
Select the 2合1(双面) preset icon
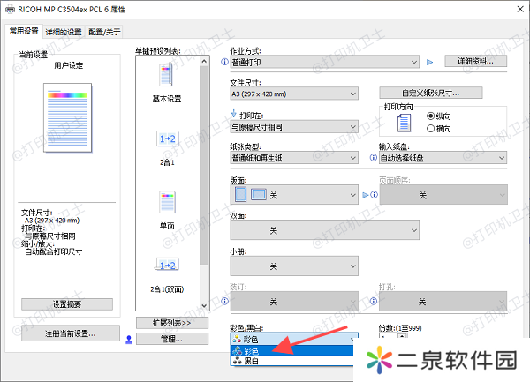(167, 265)
